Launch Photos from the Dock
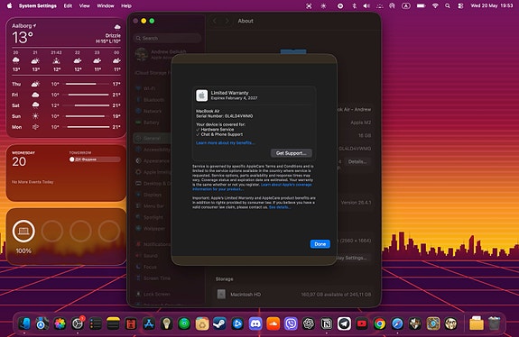Viewport: 519px width, 337px height. click(60, 323)
